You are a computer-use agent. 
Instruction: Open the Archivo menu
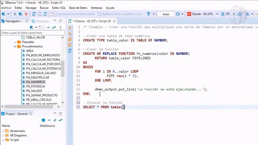point(6,8)
